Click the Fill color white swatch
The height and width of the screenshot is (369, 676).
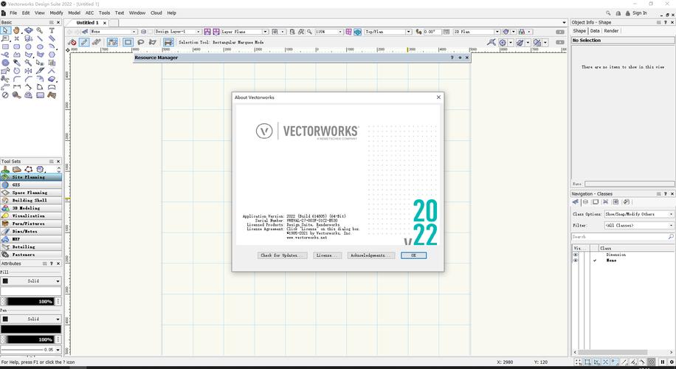click(30, 292)
